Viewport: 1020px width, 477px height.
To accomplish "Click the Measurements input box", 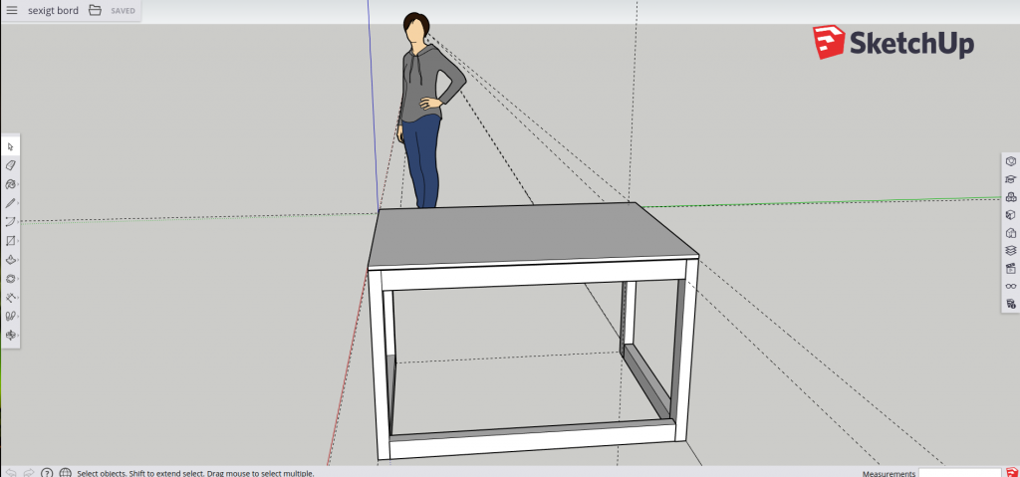I will [x=959, y=473].
